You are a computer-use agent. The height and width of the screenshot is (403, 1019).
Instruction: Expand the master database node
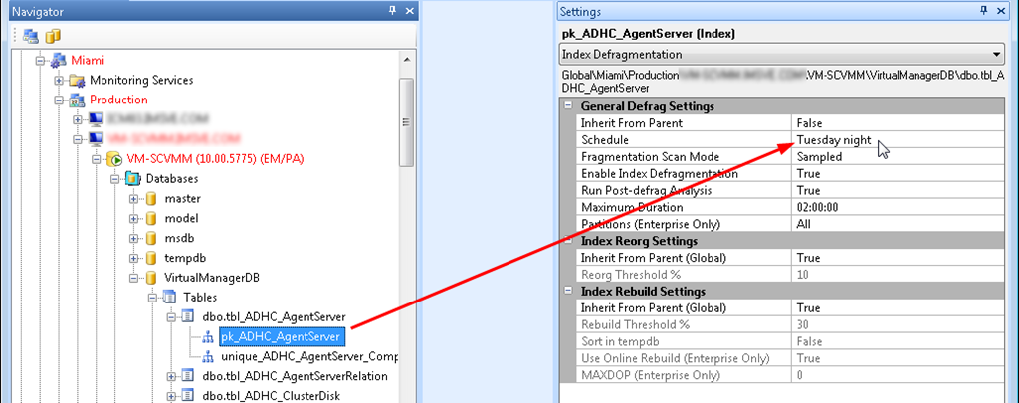click(134, 199)
